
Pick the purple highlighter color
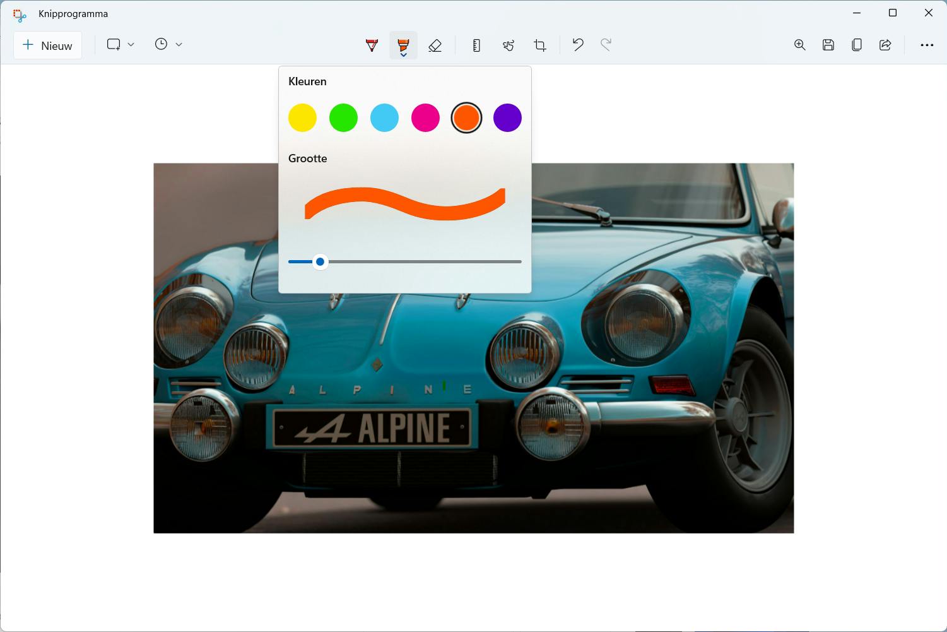507,118
